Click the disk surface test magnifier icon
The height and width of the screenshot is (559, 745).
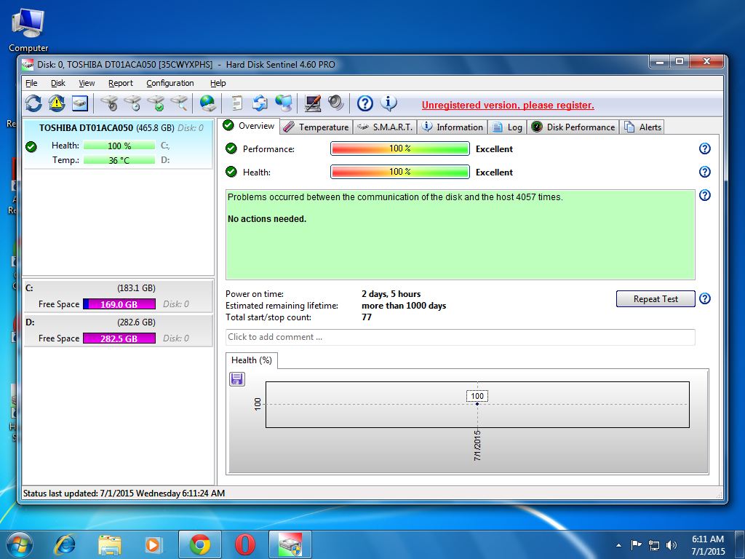pyautogui.click(x=179, y=103)
